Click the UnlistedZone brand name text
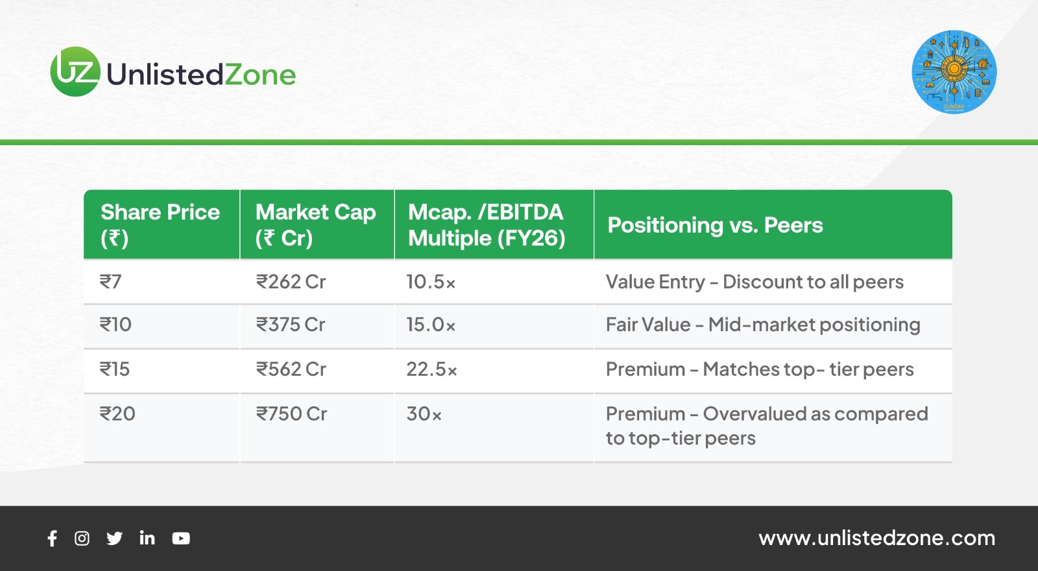 click(201, 75)
